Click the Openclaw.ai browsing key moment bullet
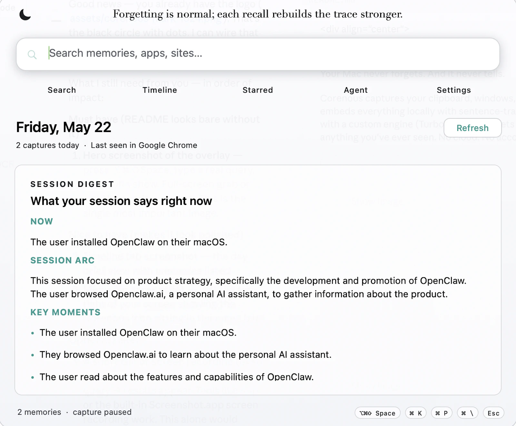 click(x=185, y=355)
